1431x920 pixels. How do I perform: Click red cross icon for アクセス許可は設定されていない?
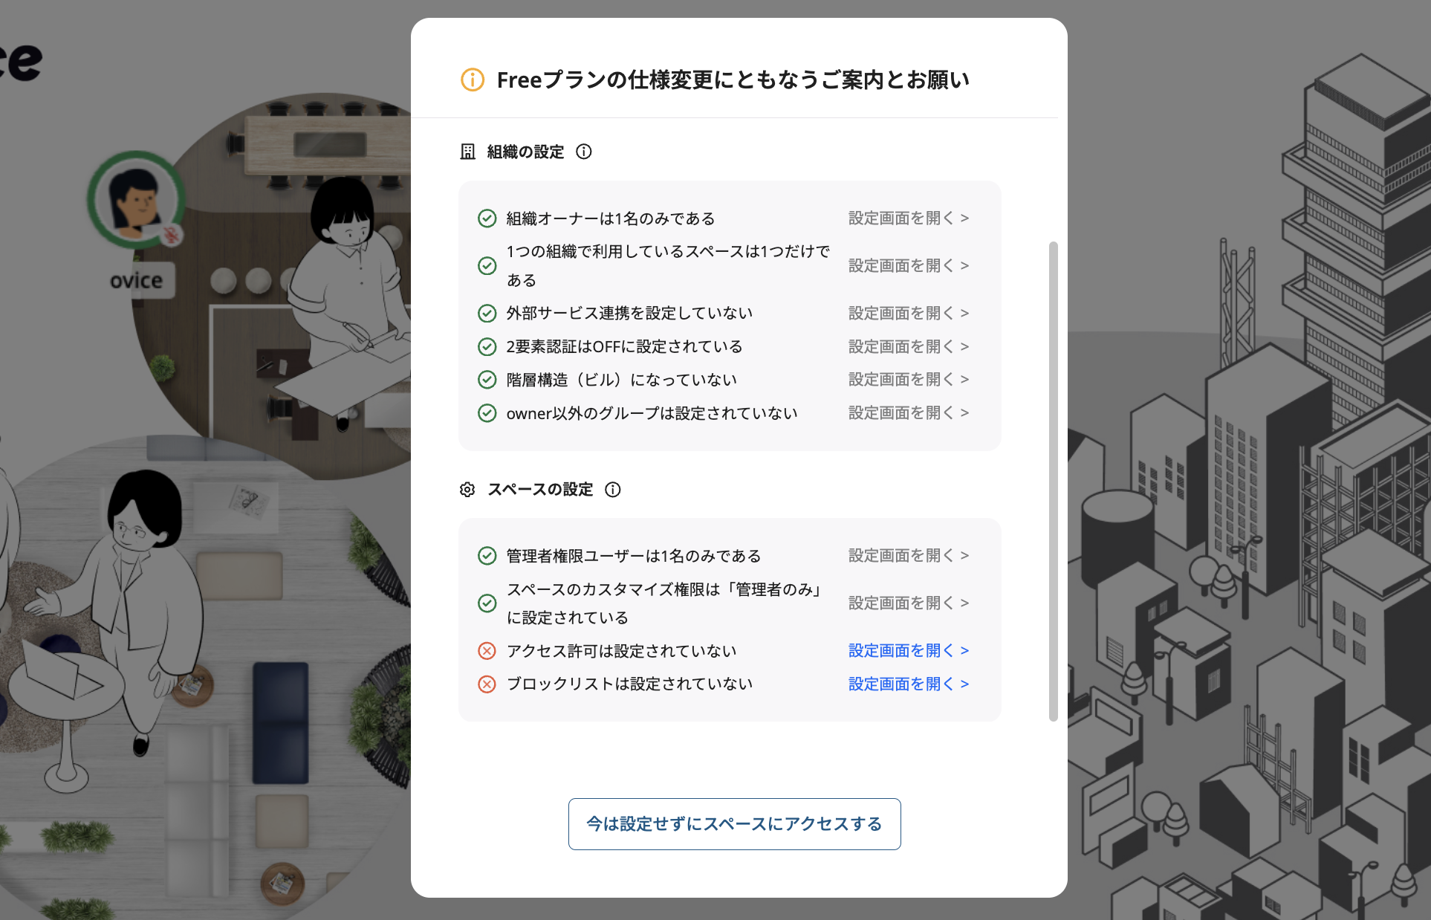(x=487, y=651)
